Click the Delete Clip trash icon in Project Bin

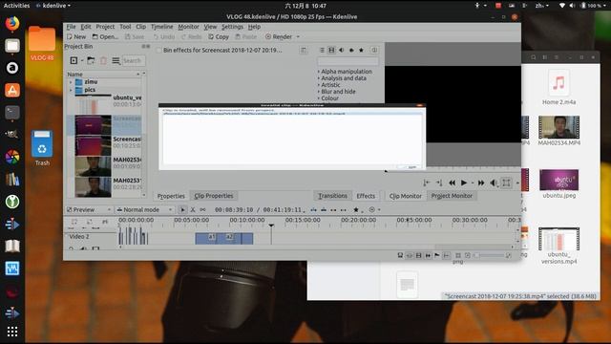(x=103, y=60)
